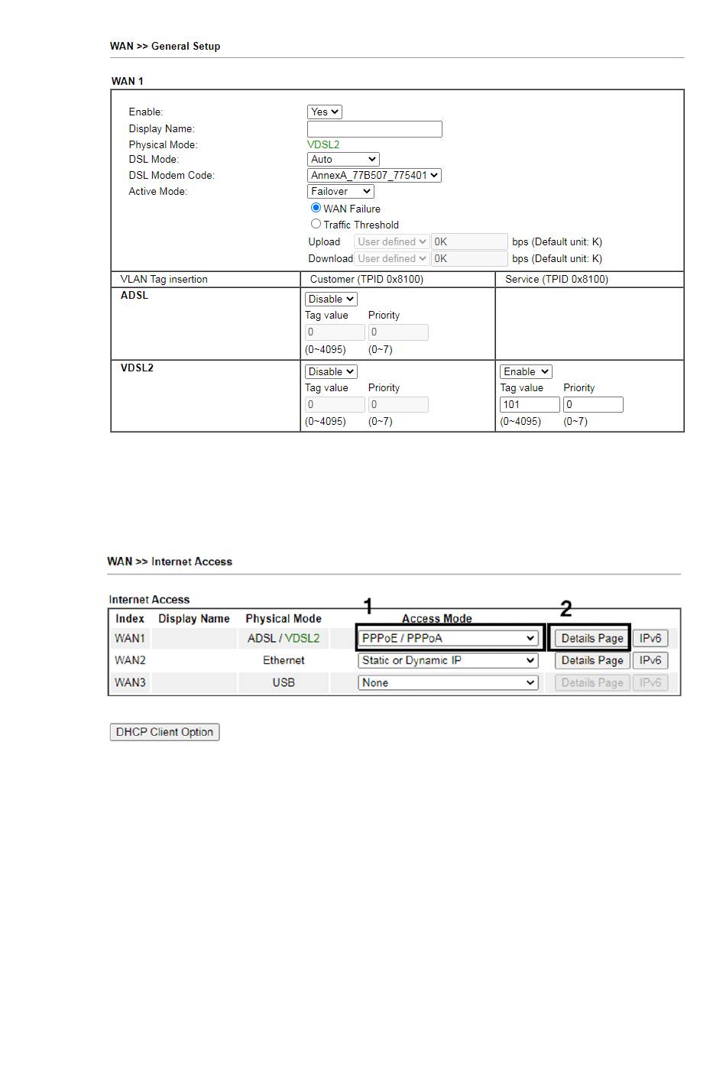726x1085 pixels.
Task: Click the VDSL2 service tag value field
Action: pos(530,404)
